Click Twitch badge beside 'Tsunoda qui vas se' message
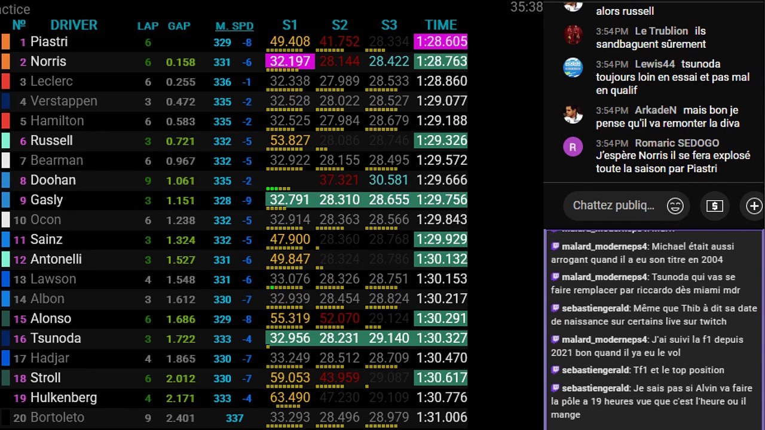 click(x=555, y=277)
